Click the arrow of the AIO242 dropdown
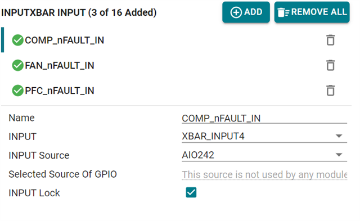The image size is (360, 221). (339, 155)
